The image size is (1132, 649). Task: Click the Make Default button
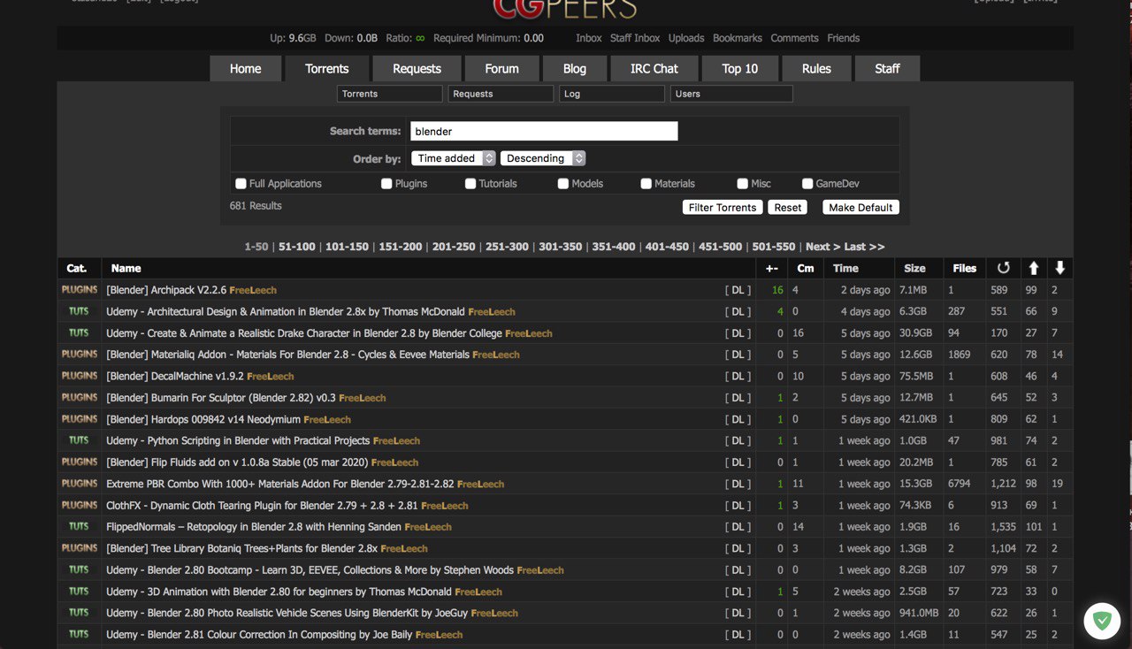point(860,208)
